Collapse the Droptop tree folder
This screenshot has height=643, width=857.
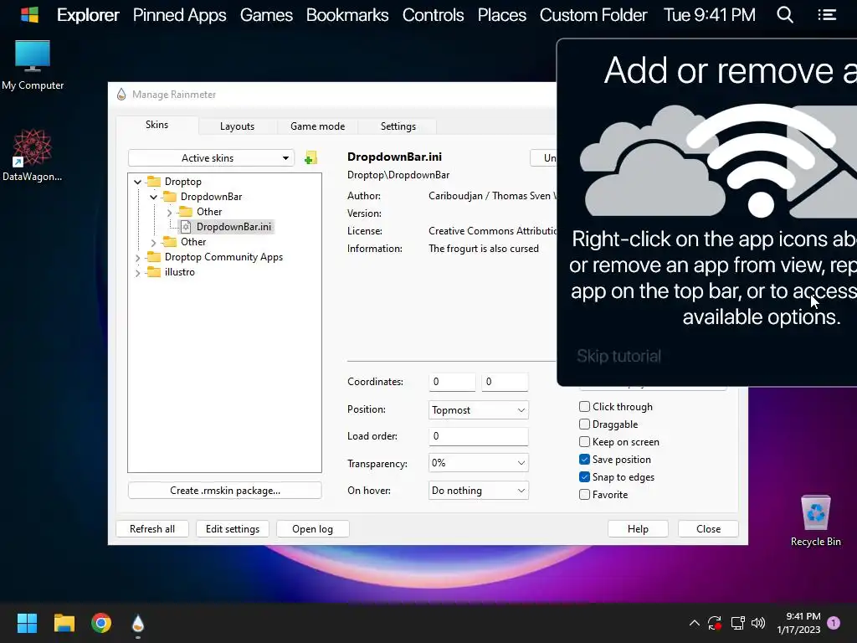pos(138,182)
